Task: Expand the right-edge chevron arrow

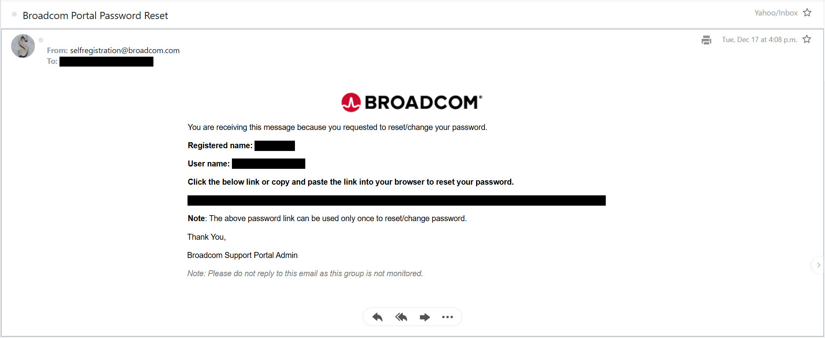Action: pos(818,265)
